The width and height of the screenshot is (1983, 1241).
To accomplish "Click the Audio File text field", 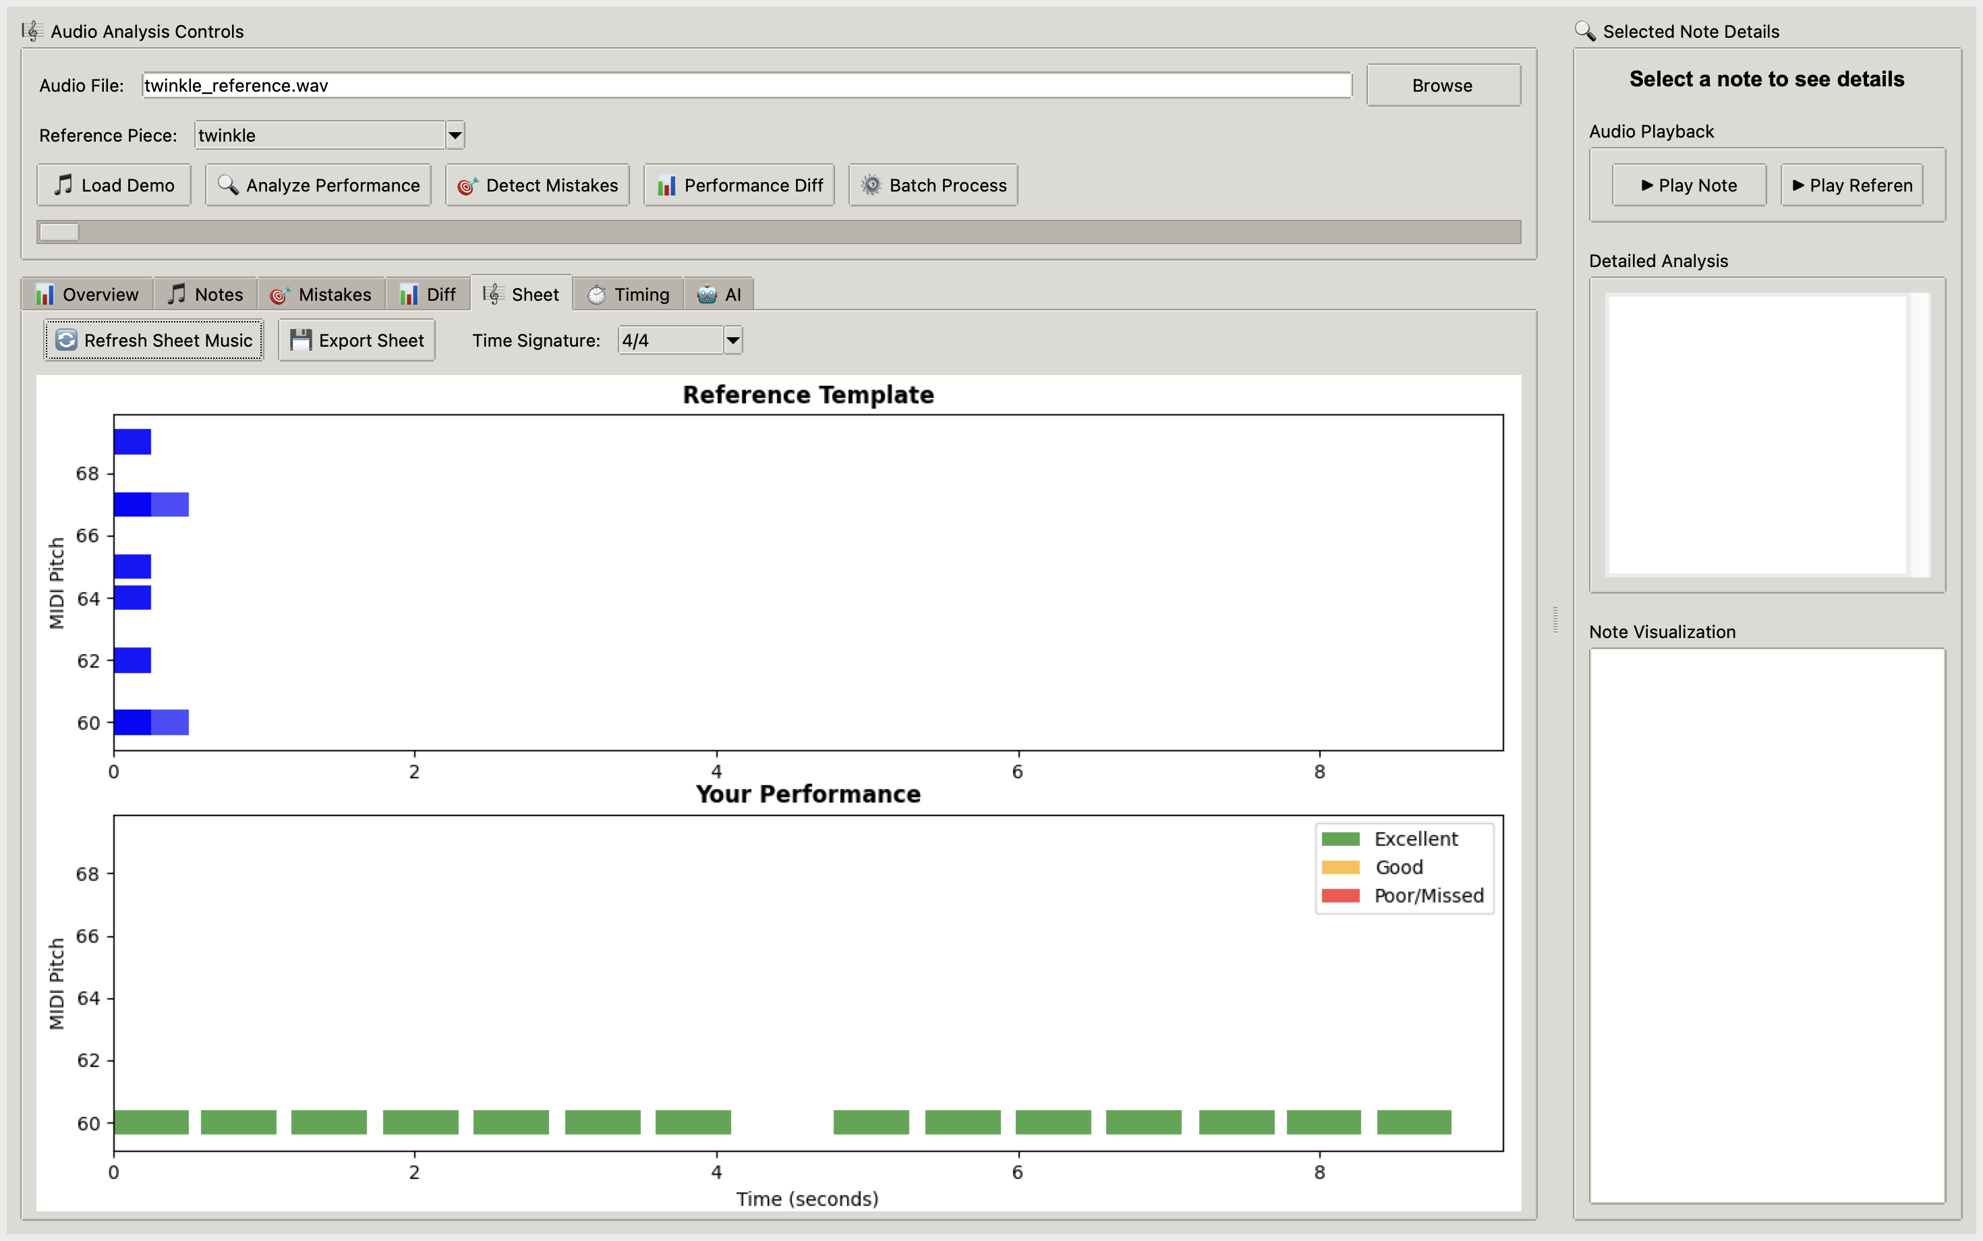I will pos(746,86).
